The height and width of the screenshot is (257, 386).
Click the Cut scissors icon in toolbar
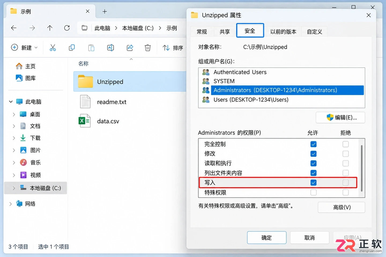pyautogui.click(x=53, y=48)
